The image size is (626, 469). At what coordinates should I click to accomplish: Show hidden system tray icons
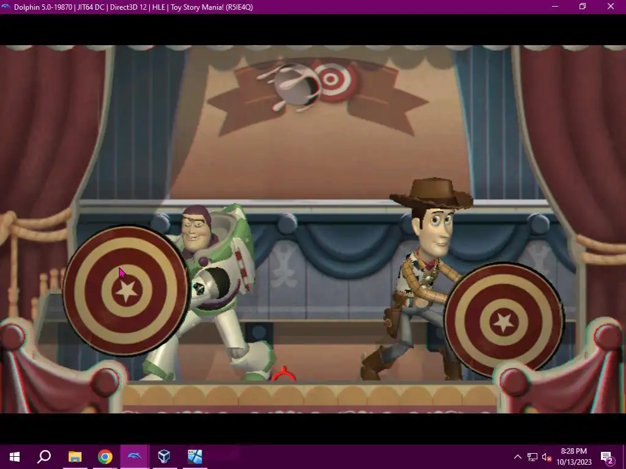coord(517,457)
